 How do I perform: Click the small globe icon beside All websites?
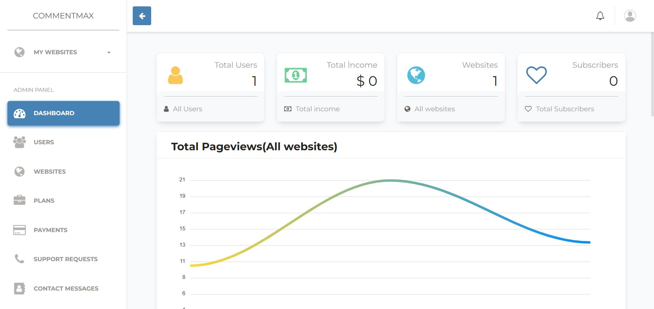[x=407, y=109]
